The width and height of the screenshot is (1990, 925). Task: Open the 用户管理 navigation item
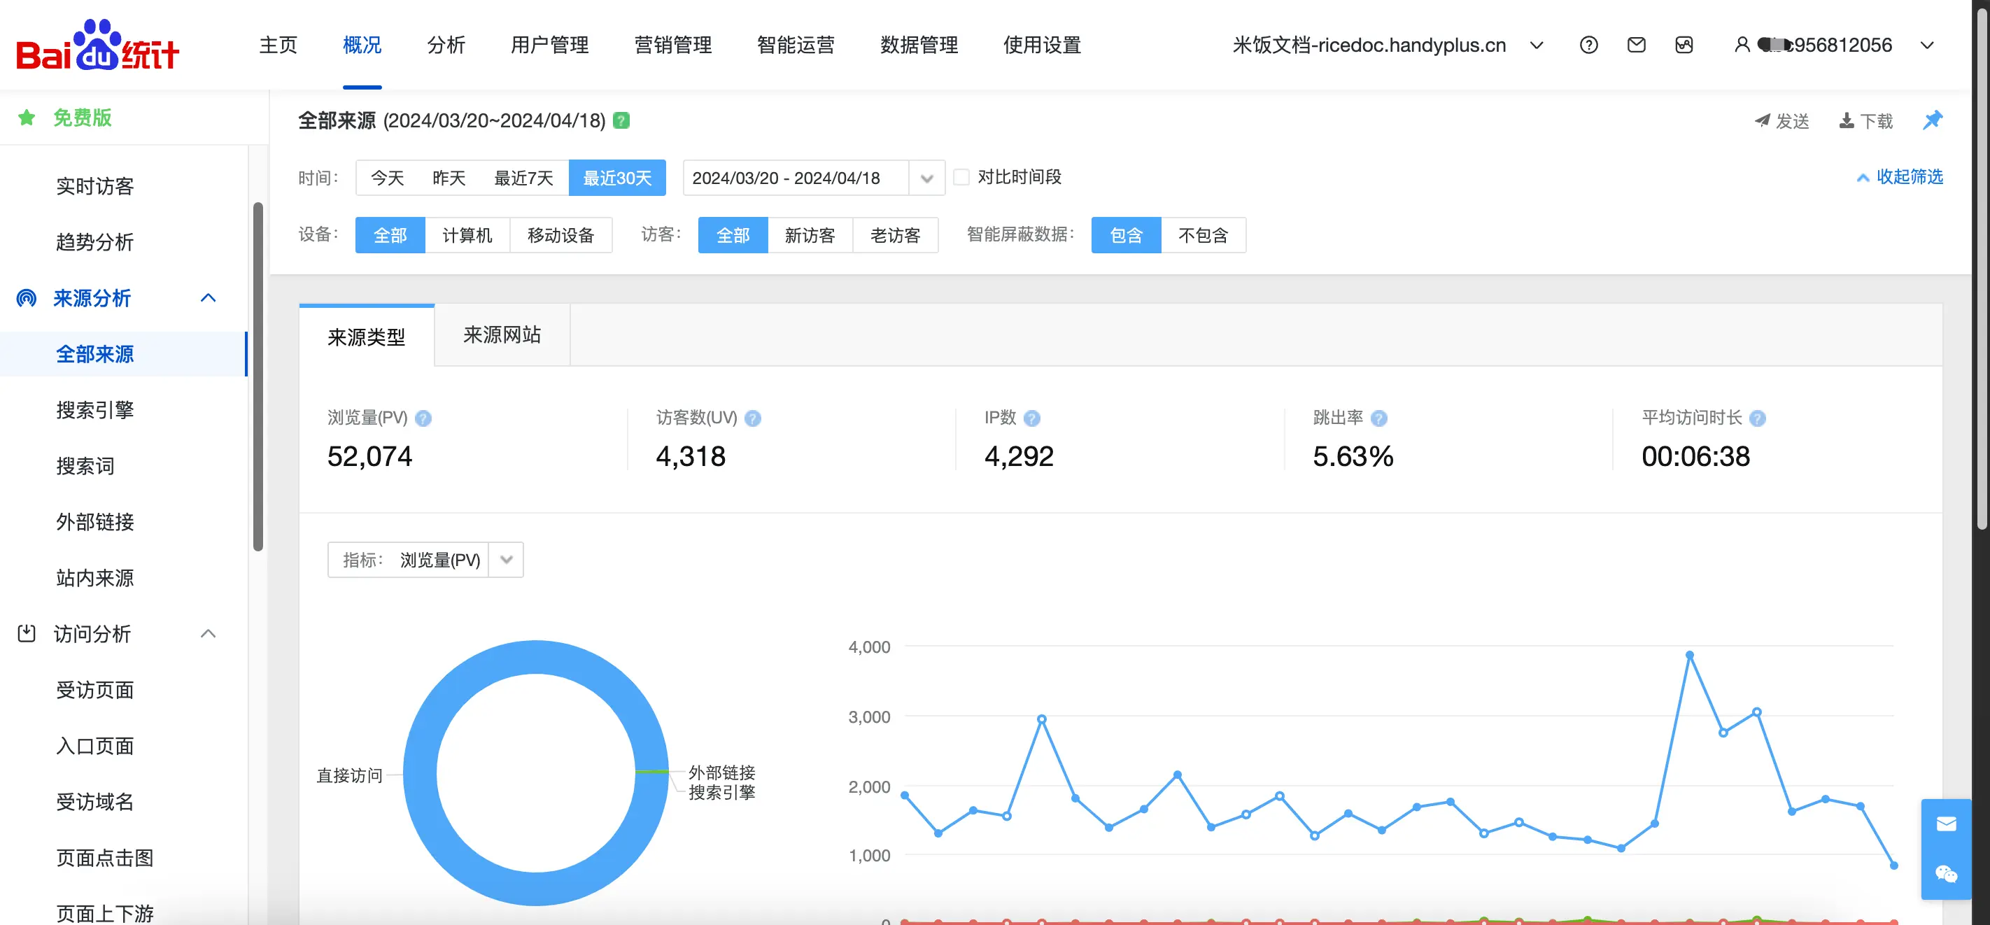pos(549,45)
